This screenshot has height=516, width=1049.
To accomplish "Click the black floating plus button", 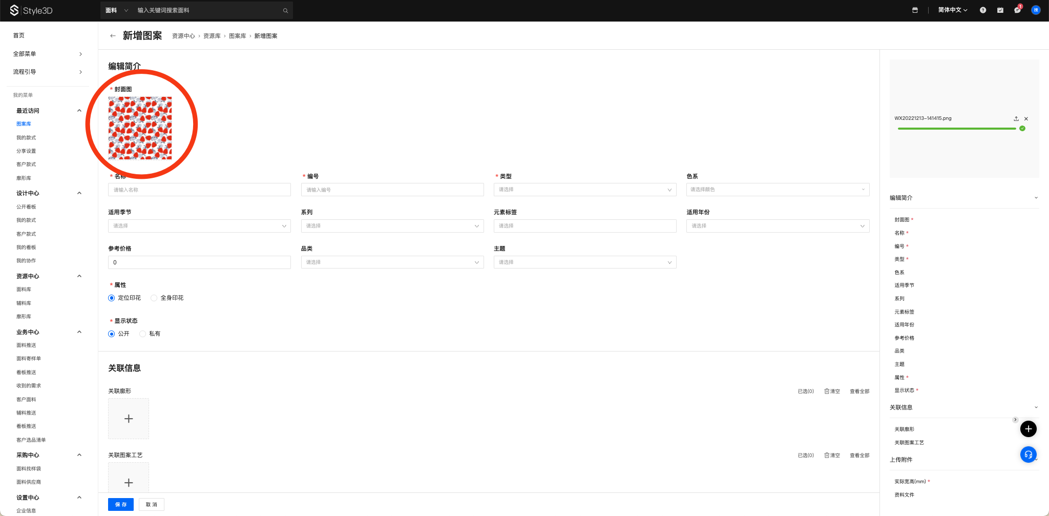I will coord(1028,429).
